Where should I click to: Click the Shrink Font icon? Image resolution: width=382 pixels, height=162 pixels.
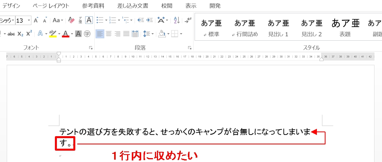(x=45, y=20)
